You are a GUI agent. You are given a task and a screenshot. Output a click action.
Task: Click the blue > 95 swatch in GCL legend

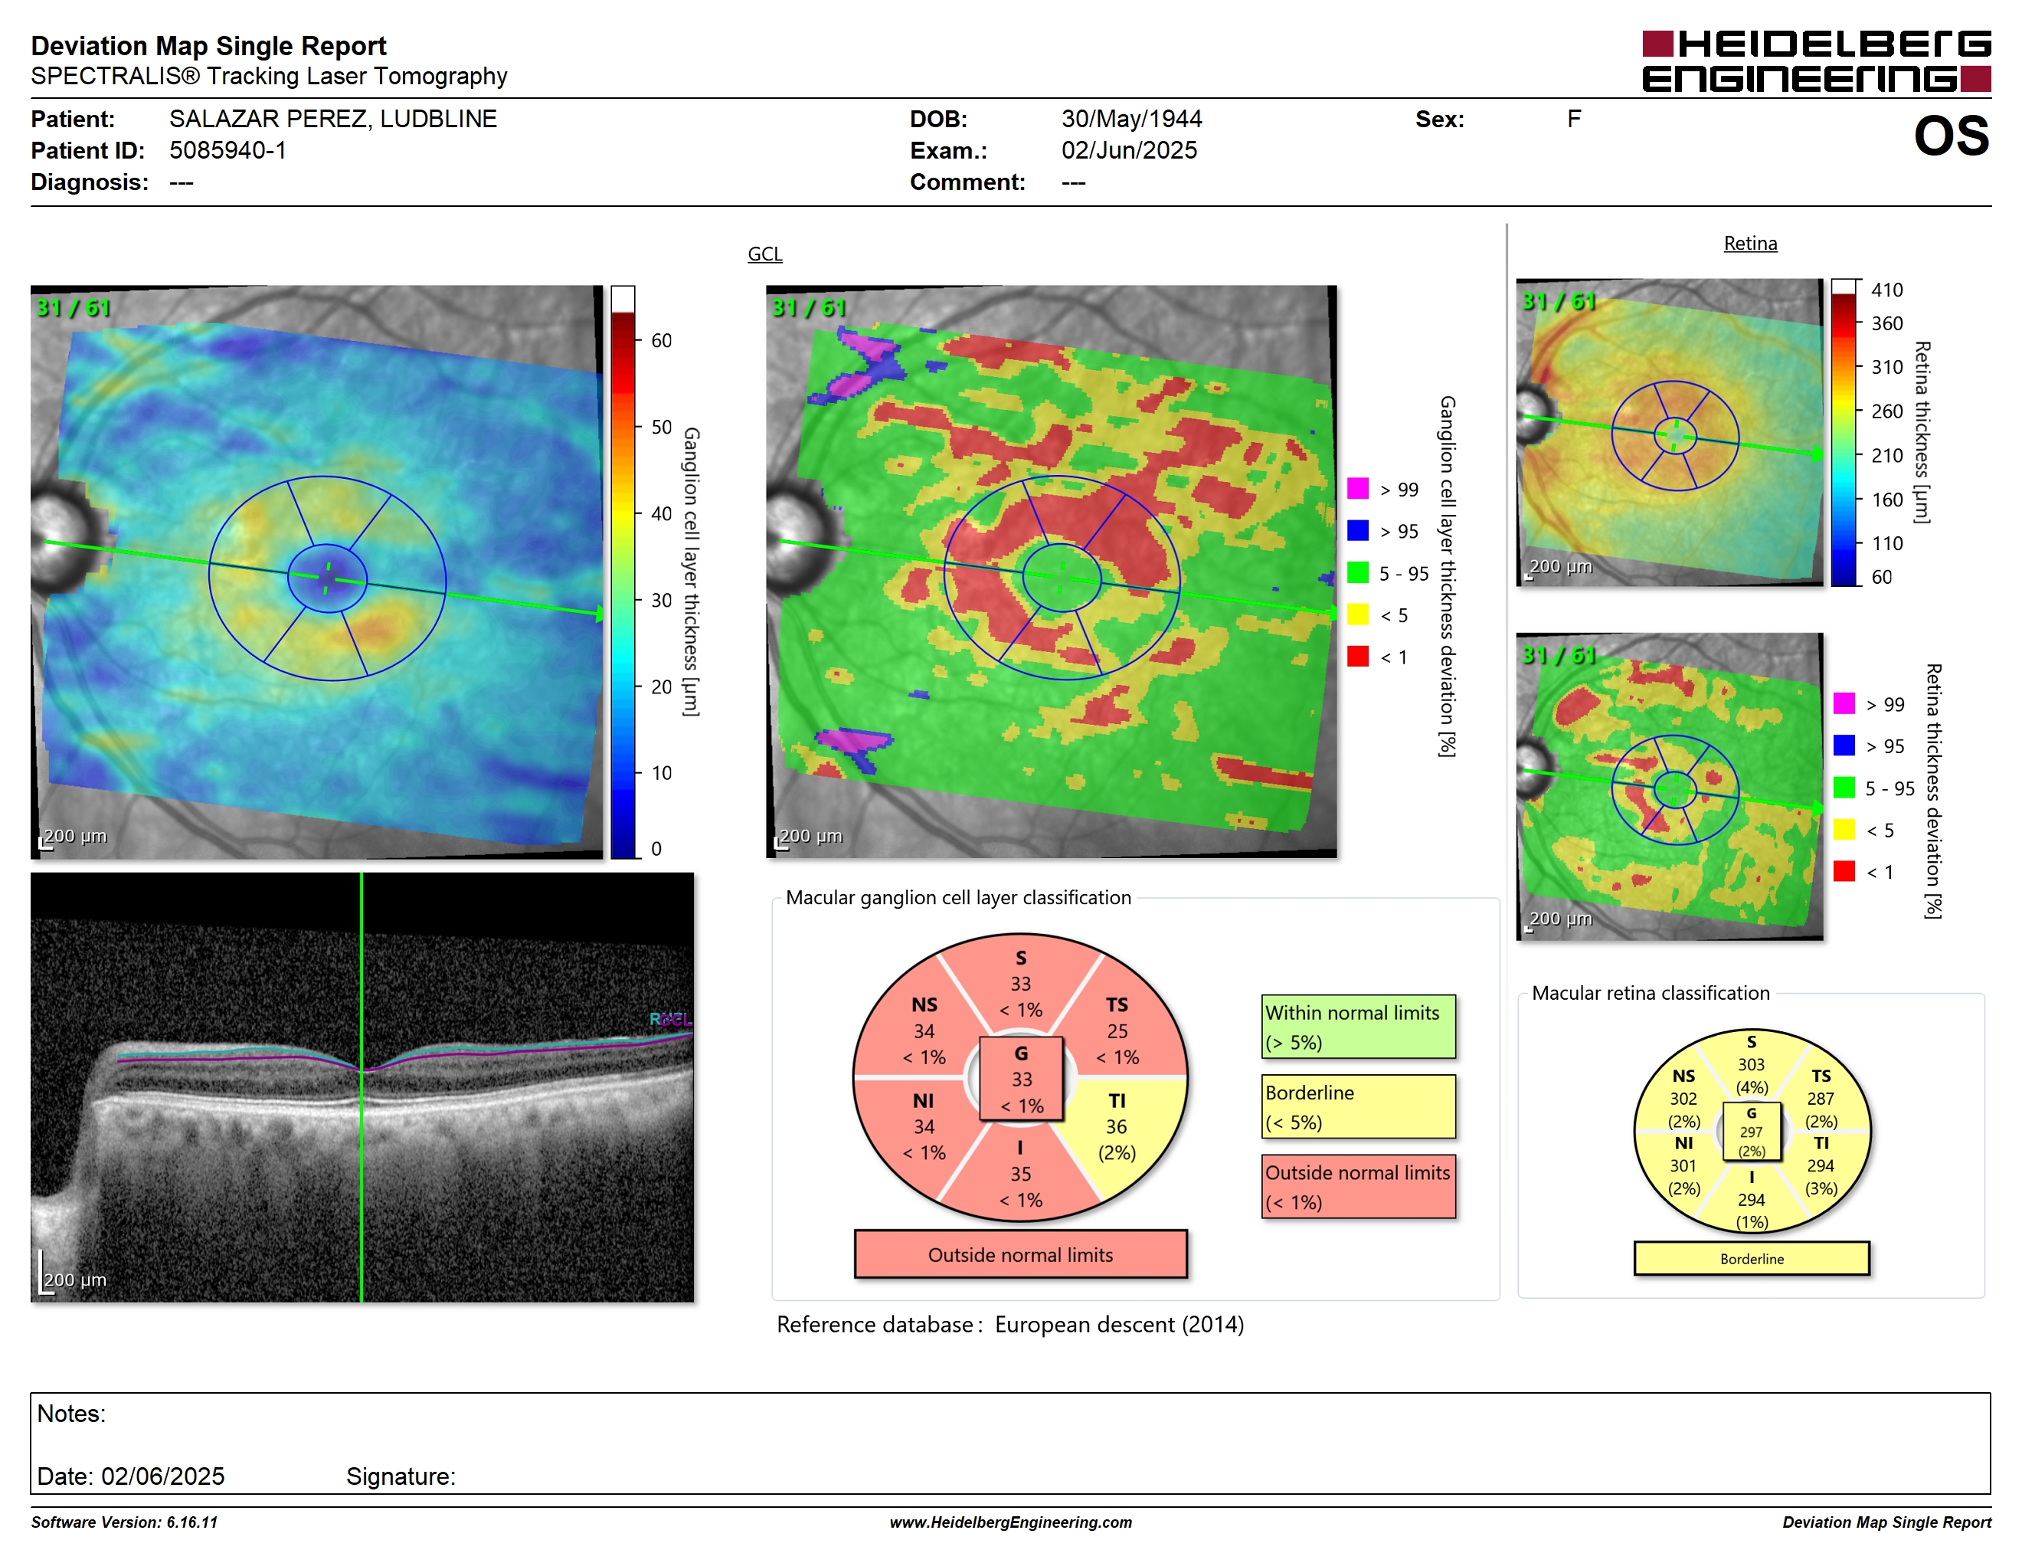coord(1357,530)
